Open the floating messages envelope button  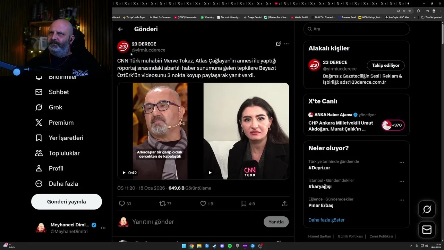(x=427, y=230)
